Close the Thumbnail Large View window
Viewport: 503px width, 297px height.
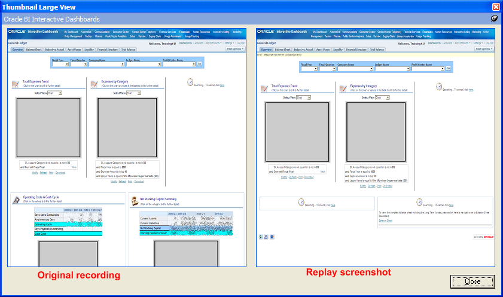click(x=496, y=7)
